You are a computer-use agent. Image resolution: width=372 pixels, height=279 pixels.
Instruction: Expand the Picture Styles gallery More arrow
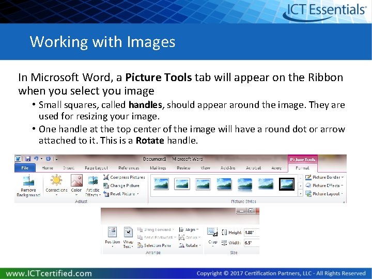coord(301,194)
